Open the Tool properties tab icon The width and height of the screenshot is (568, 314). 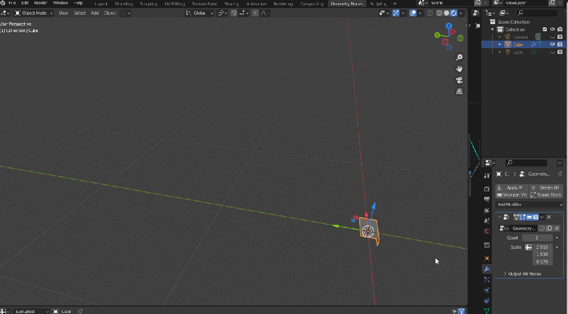tap(487, 176)
